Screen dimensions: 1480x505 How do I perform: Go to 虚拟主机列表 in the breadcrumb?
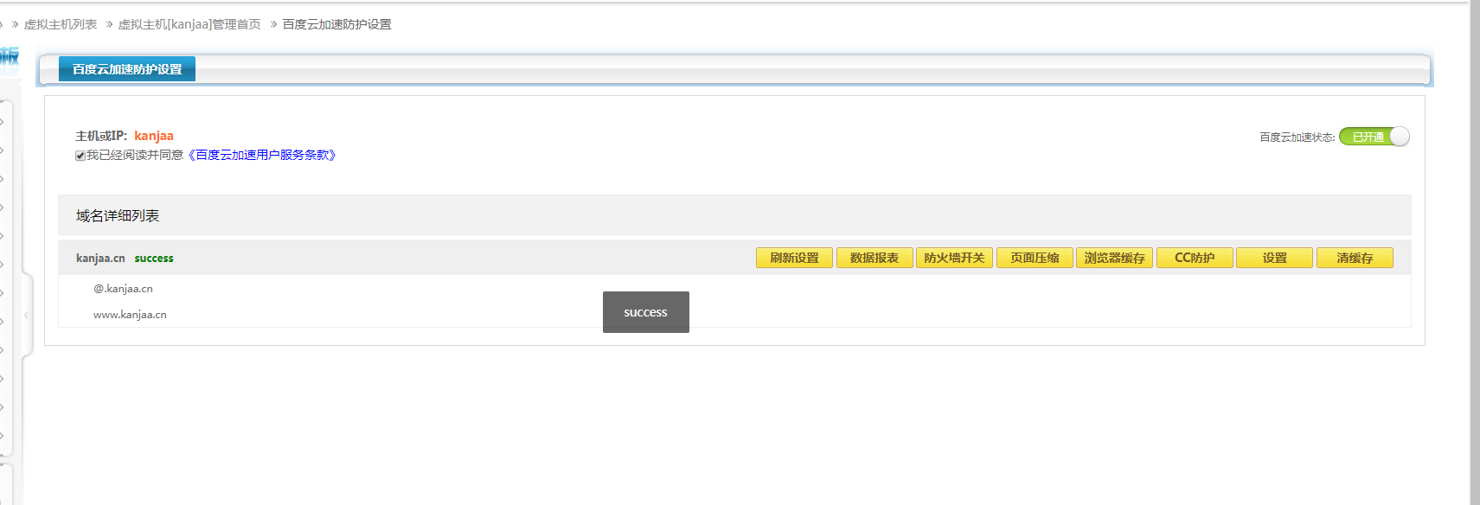[61, 24]
